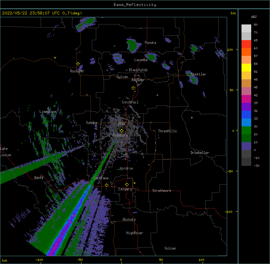This screenshot has width=270, height=264.
Task: Select the light gray 70-80 dBZ legend swatch
Action: [x=246, y=28]
